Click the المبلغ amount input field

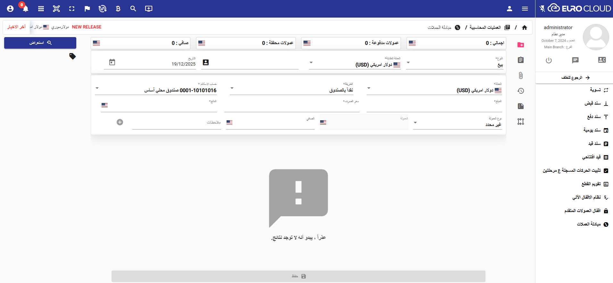[434, 107]
